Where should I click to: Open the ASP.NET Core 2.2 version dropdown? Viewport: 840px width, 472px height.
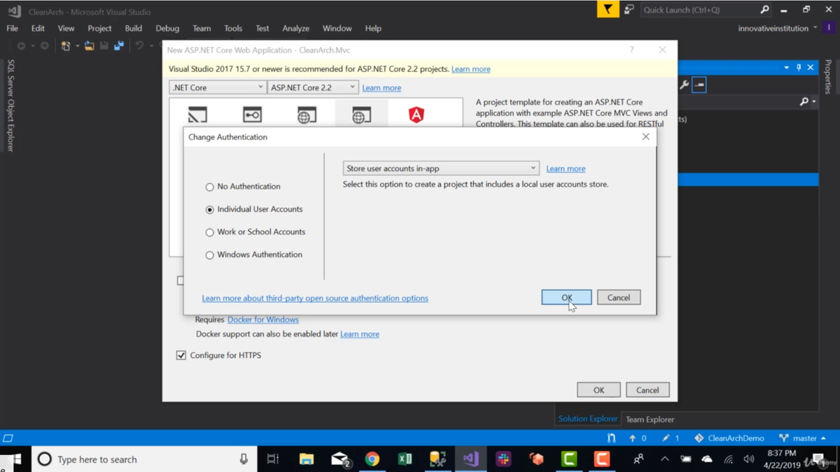(313, 87)
